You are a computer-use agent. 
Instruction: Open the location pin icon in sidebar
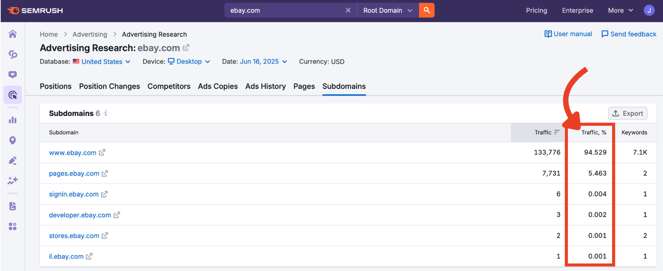click(x=12, y=140)
